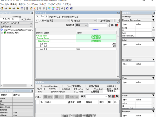Click the Redo arrow icon

point(44,8)
